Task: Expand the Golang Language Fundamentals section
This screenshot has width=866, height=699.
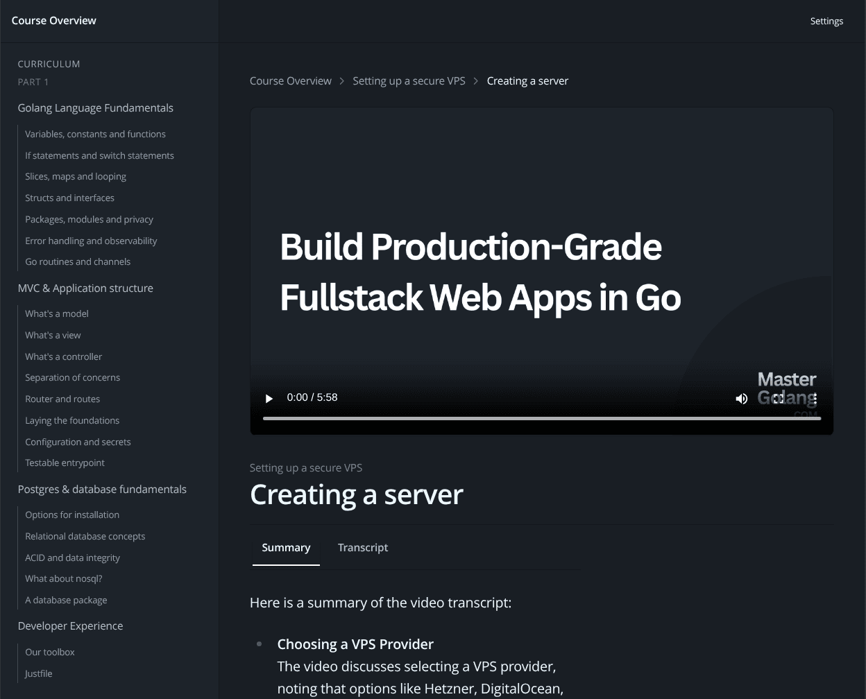Action: click(96, 107)
